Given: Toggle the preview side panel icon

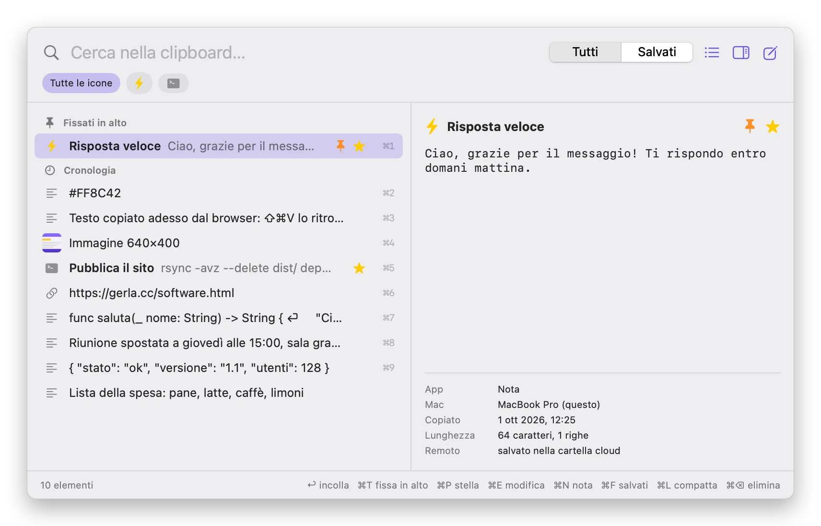Looking at the screenshot, I should (741, 52).
